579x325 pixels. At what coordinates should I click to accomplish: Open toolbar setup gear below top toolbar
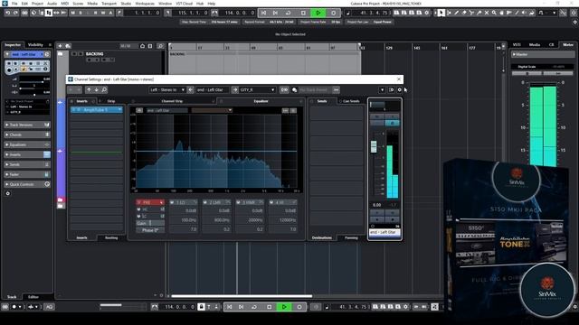click(x=575, y=22)
